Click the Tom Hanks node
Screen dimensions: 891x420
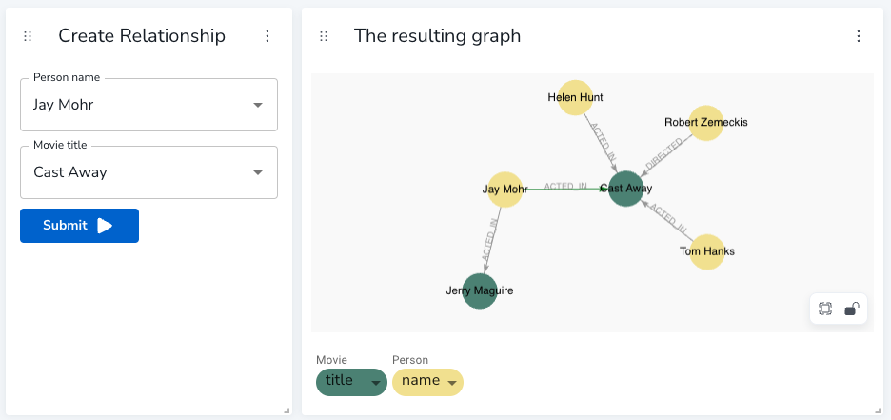tap(707, 251)
